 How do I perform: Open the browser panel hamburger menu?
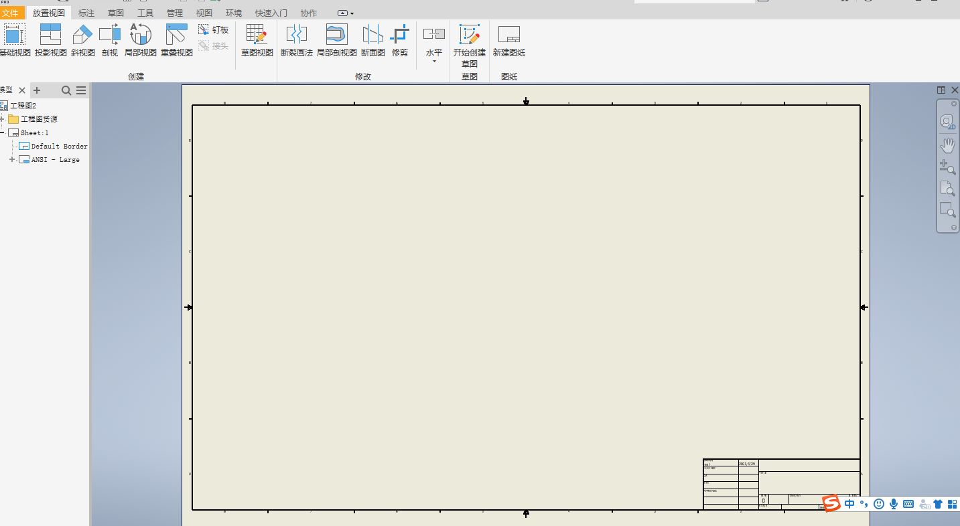[81, 90]
